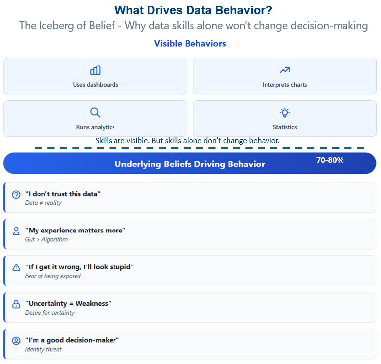Click the lightbulb icon above Statistics
Image resolution: width=381 pixels, height=364 pixels.
(285, 112)
